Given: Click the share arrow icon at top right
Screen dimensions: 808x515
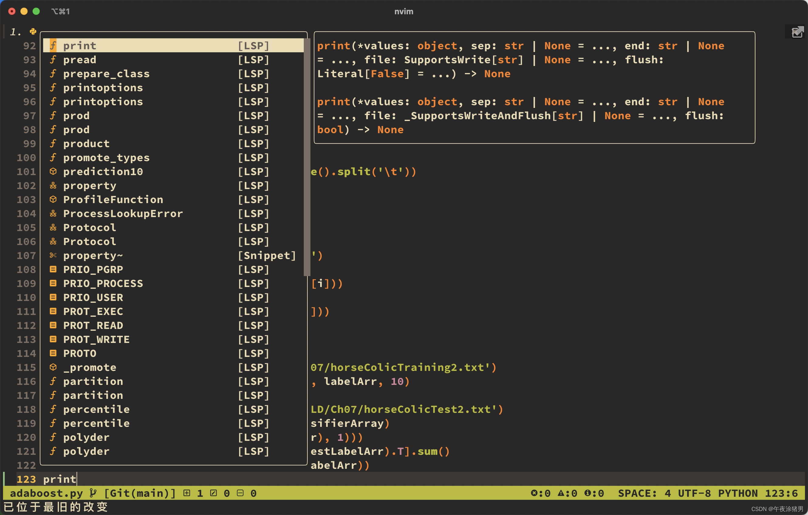Looking at the screenshot, I should [x=797, y=32].
